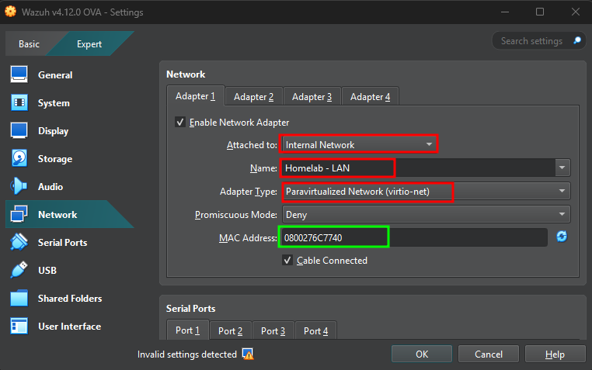Open the User Interface layout icon
The image size is (592, 370).
click(x=19, y=326)
